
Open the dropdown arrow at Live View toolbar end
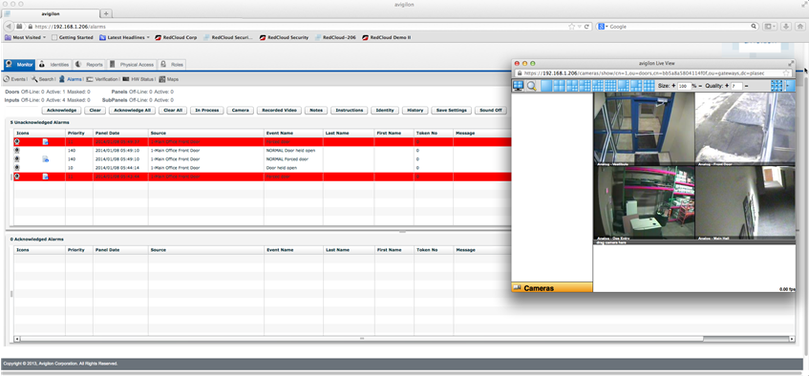tap(789, 86)
